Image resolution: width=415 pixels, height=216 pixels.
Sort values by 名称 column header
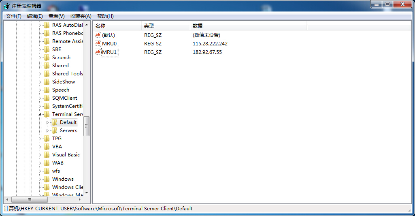pos(117,26)
